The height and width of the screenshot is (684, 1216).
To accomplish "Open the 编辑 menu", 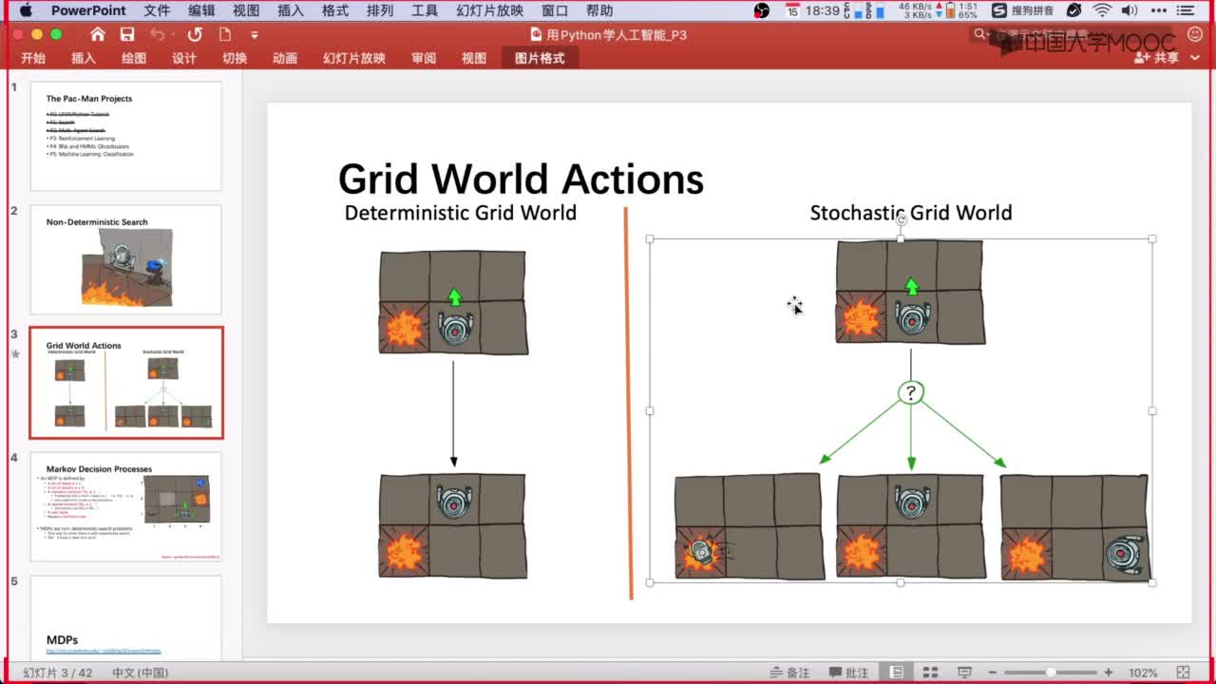I will click(x=201, y=10).
